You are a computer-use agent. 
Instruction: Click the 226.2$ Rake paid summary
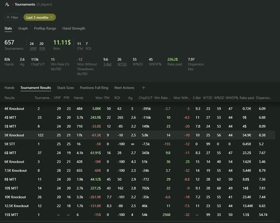pos(172,60)
